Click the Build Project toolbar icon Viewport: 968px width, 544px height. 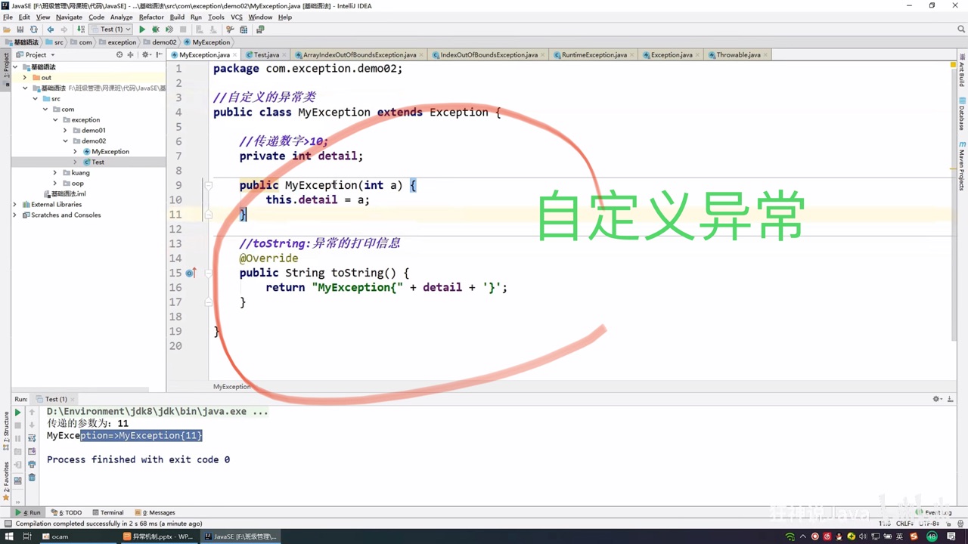point(81,29)
